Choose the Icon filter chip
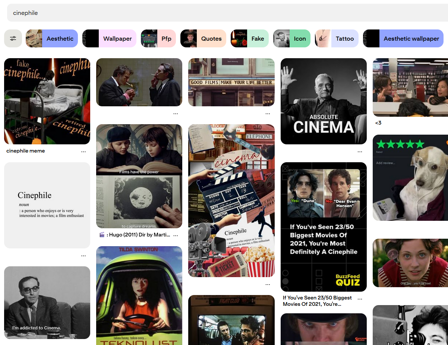The image size is (448, 345). point(292,38)
